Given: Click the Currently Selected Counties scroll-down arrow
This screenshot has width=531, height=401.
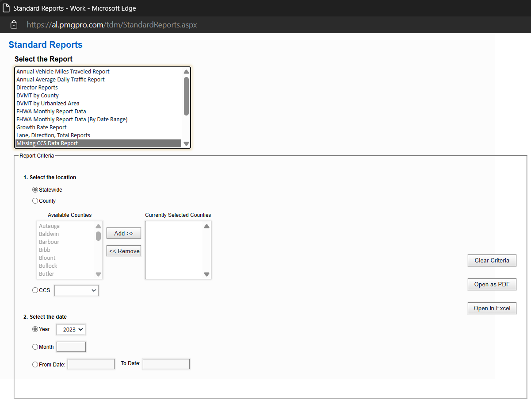Looking at the screenshot, I should coord(206,274).
